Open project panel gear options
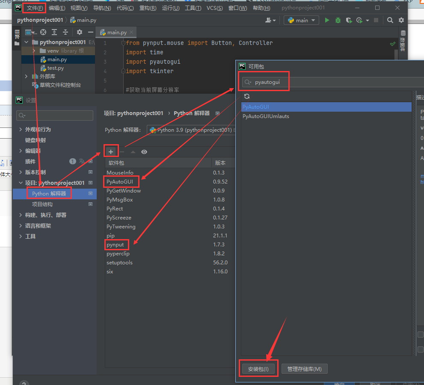Image resolution: width=424 pixels, height=385 pixels. click(x=80, y=33)
